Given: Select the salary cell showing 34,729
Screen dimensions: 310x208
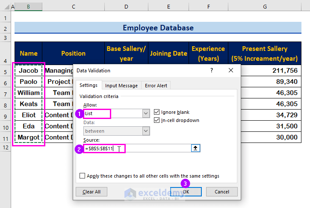Looking at the screenshot, I should pos(271,115).
